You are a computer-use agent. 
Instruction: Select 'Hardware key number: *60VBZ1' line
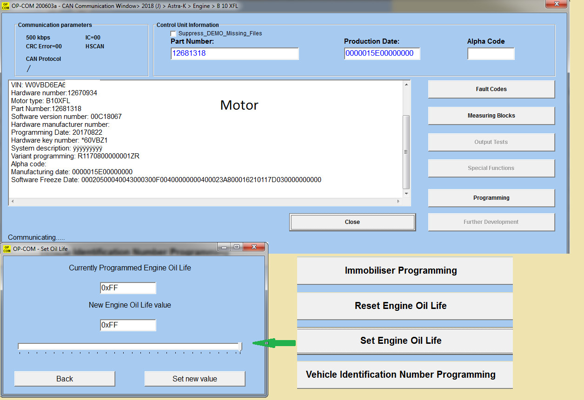(x=60, y=140)
